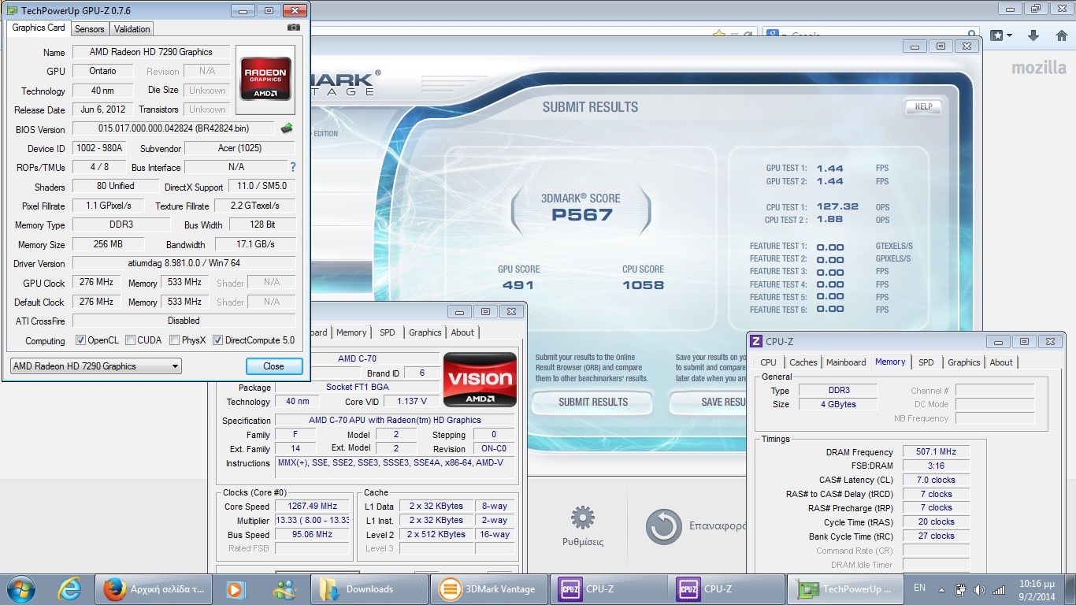1076x605 pixels.
Task: Open Memory tab in the left CPU-Z window
Action: [351, 332]
